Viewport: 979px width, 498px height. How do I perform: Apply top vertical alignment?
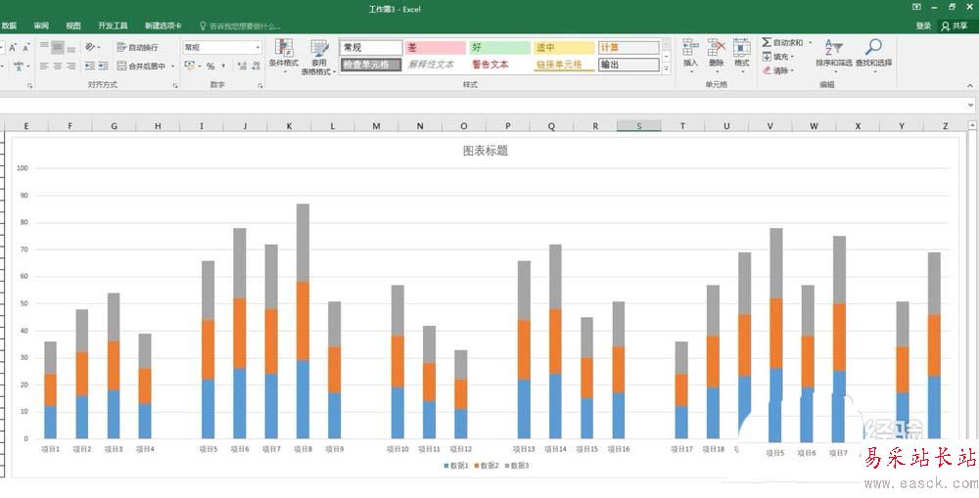44,47
